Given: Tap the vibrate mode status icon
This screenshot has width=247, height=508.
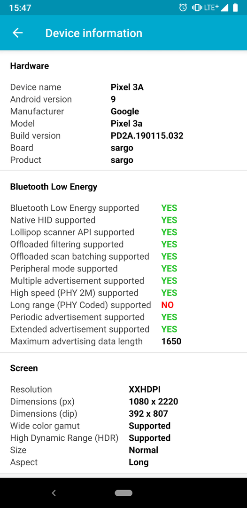Looking at the screenshot, I should click(196, 8).
